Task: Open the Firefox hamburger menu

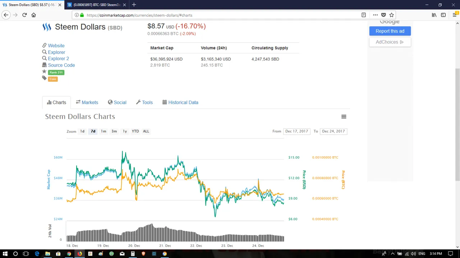Action: pos(455,15)
